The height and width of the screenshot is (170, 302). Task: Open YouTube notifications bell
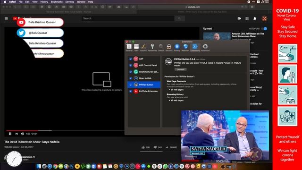click(x=255, y=18)
